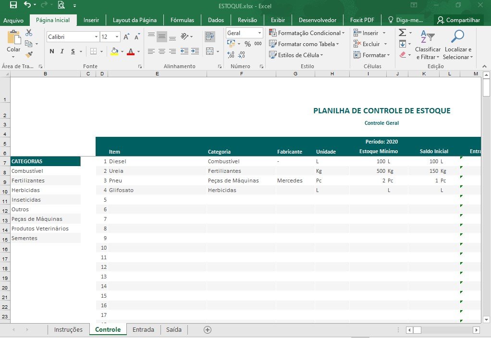Decrease indent

coord(184,51)
